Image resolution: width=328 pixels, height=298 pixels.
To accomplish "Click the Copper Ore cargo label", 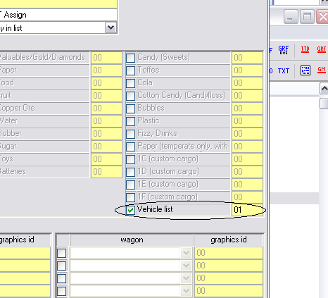I will coord(17,108).
